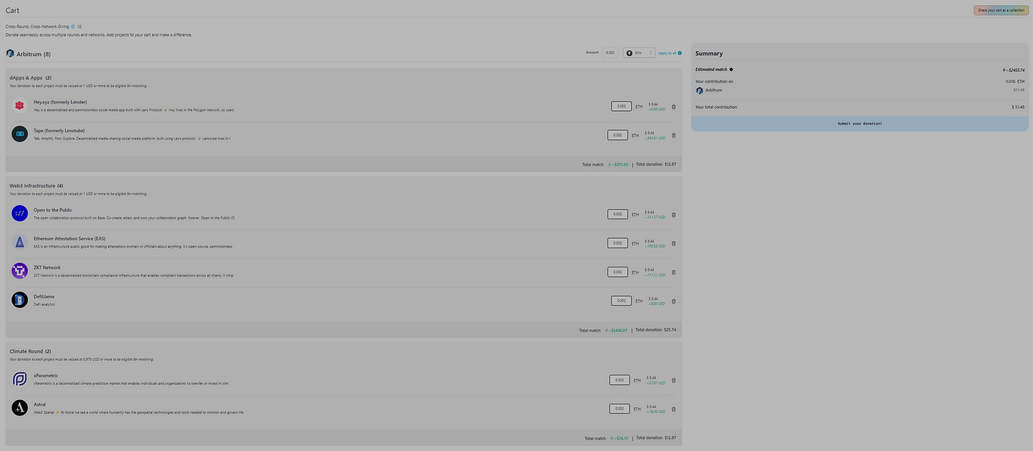Click the Astral project logo

[x=19, y=408]
